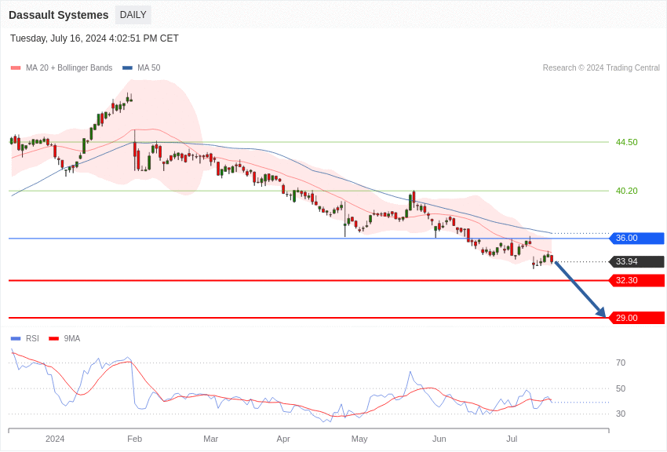Click the RSI 70 overbought level label
The image size is (667, 452).
click(621, 363)
